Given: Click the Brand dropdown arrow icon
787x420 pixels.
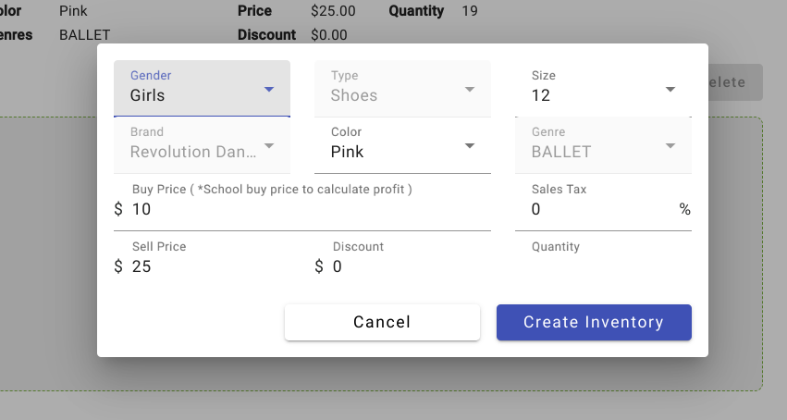Looking at the screenshot, I should (x=269, y=146).
